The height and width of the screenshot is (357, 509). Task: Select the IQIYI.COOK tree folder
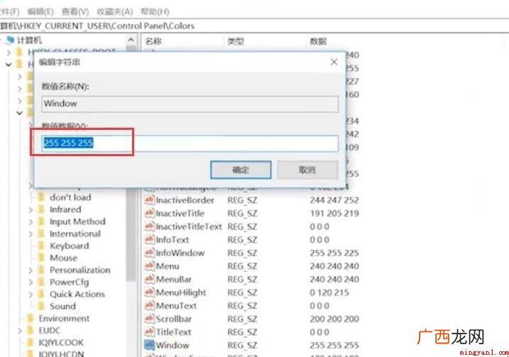(61, 342)
